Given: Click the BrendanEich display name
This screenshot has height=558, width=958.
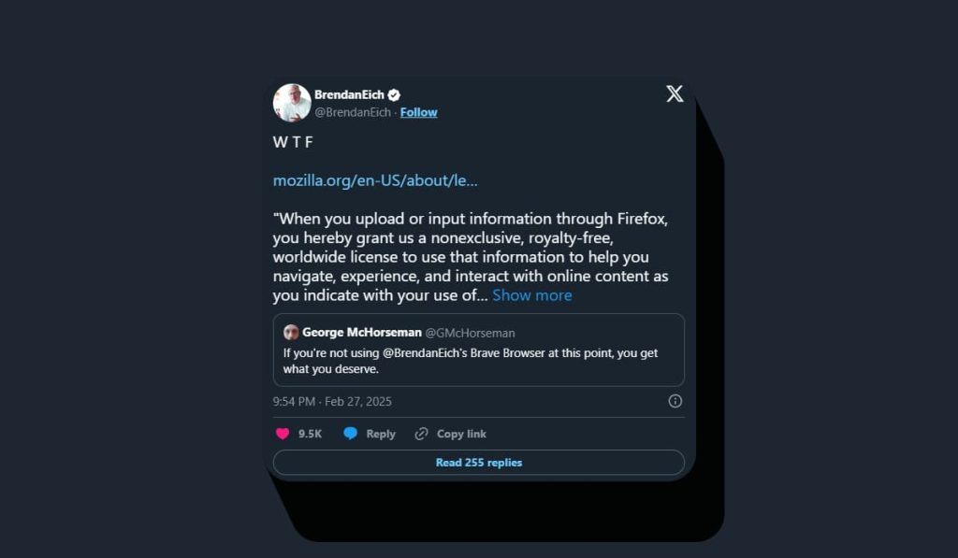Looking at the screenshot, I should pos(349,94).
